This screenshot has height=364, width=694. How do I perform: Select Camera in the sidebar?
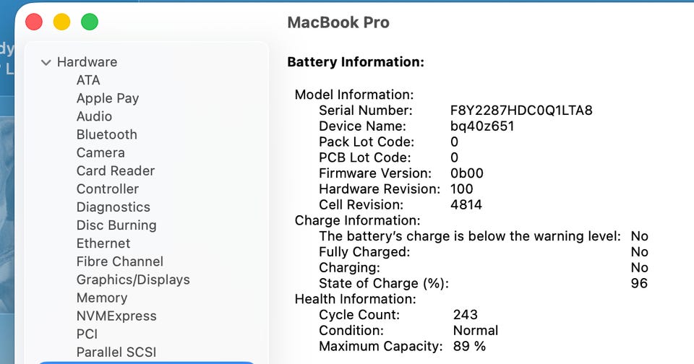(x=100, y=152)
